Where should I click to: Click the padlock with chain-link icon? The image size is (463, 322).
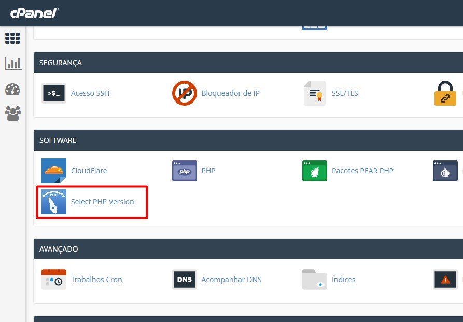[x=445, y=93]
